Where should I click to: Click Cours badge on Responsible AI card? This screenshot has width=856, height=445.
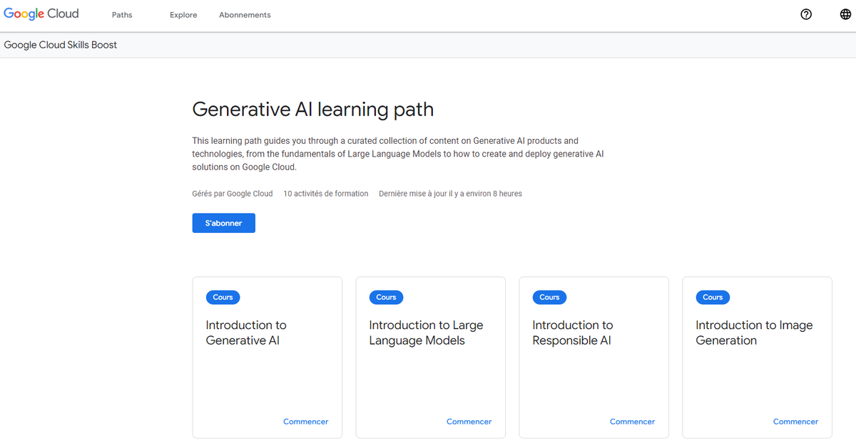(549, 297)
